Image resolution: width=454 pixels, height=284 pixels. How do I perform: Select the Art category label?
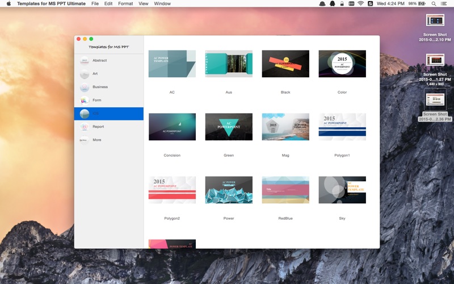click(95, 74)
